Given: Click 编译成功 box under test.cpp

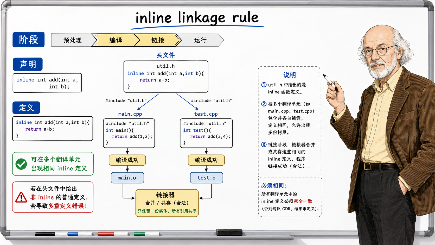Looking at the screenshot, I should 206,160.
